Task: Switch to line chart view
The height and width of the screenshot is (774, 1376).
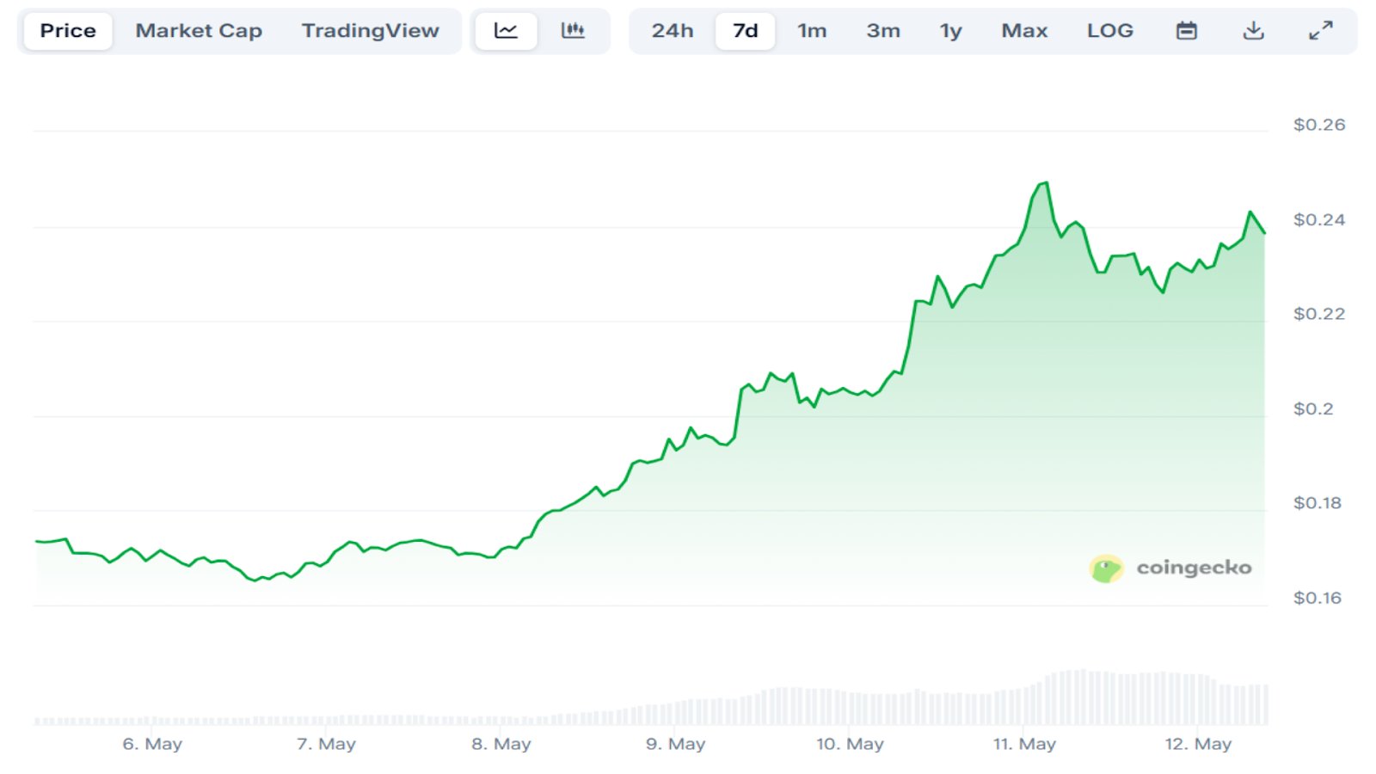Action: [x=506, y=31]
